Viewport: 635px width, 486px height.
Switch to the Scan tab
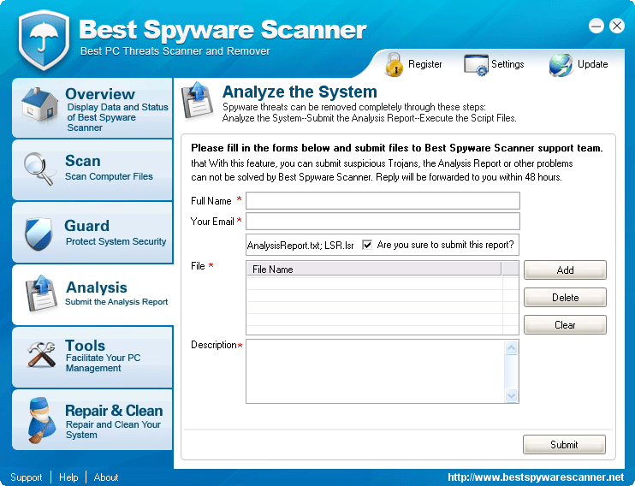[x=92, y=170]
